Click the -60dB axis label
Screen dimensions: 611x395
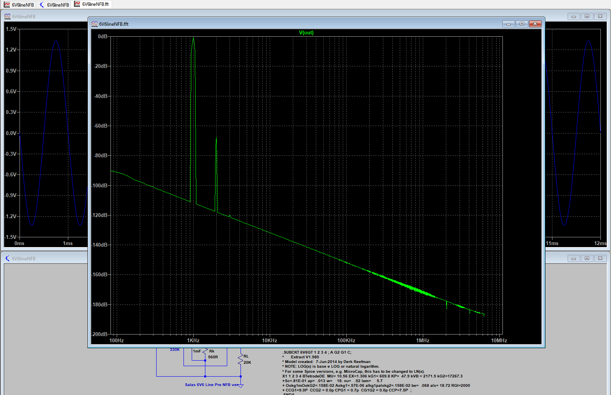[100, 126]
